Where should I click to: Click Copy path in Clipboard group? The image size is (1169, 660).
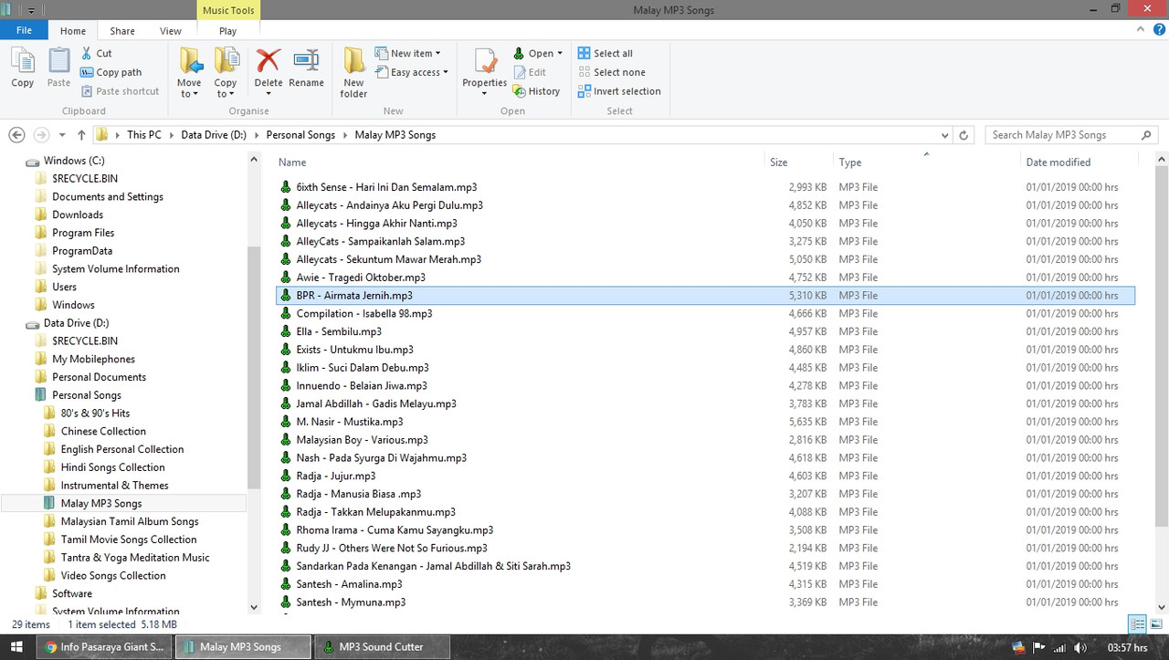tap(111, 72)
